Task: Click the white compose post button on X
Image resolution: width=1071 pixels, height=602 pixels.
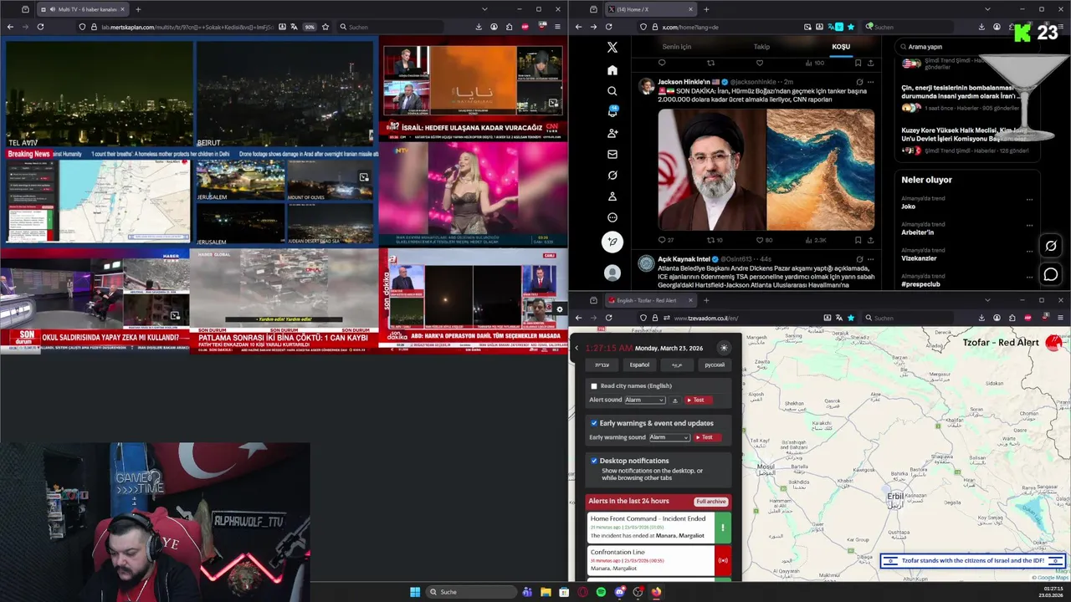Action: (612, 242)
